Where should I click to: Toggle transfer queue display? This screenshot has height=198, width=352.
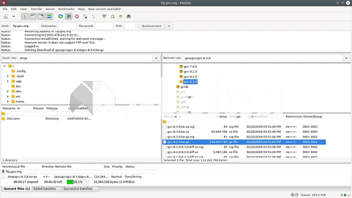coord(49,16)
